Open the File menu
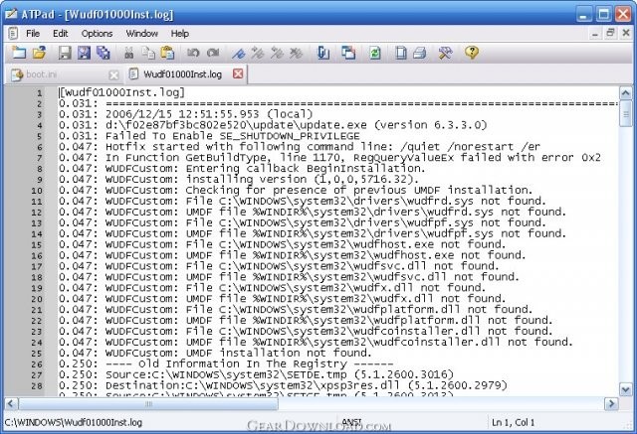The height and width of the screenshot is (434, 637). (x=33, y=33)
